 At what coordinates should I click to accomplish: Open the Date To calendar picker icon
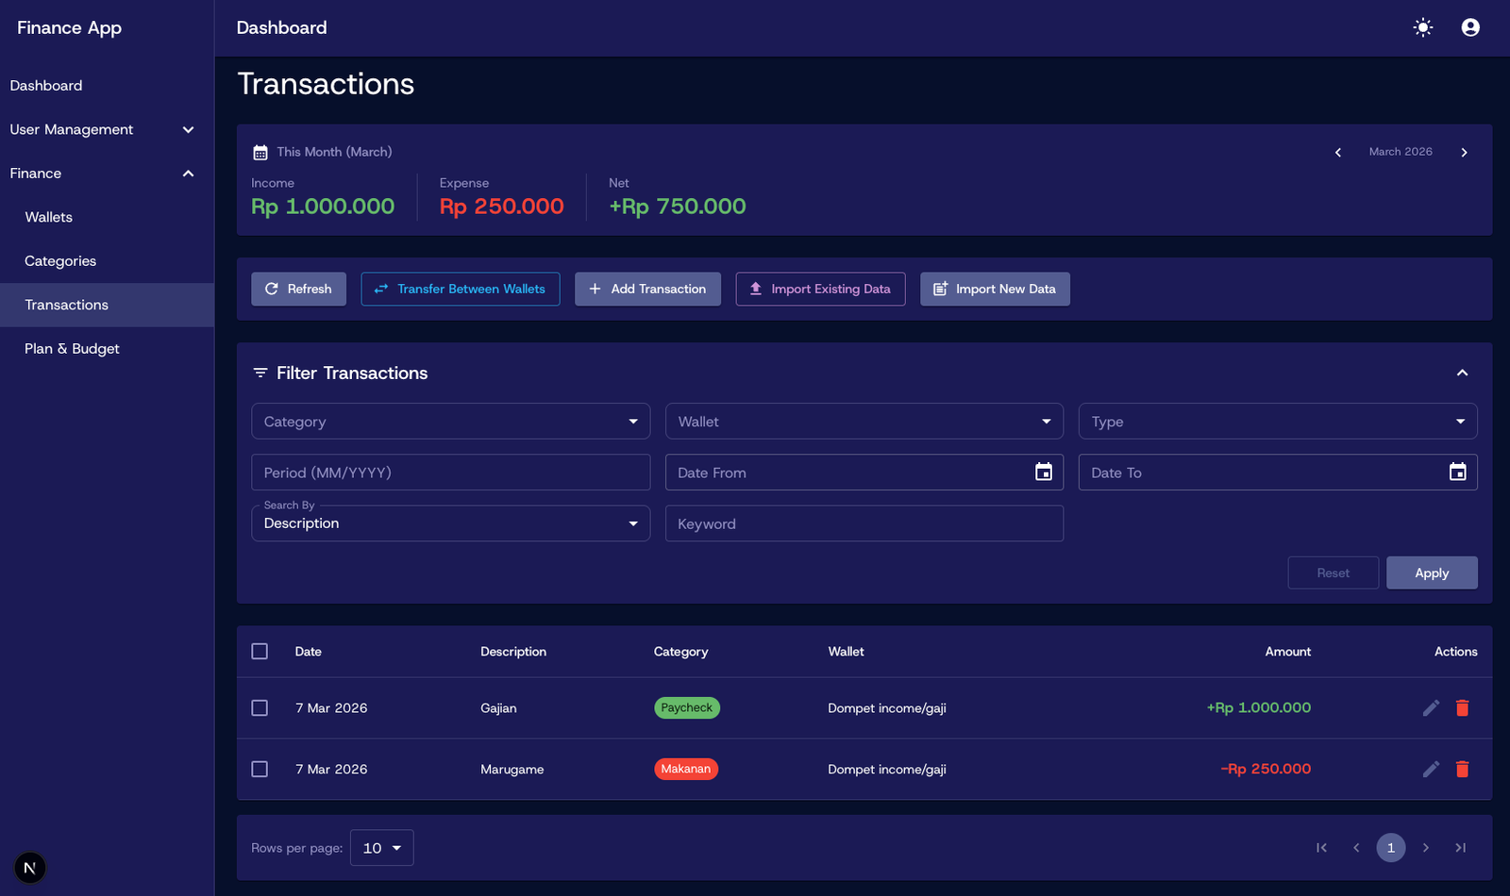pyautogui.click(x=1457, y=473)
